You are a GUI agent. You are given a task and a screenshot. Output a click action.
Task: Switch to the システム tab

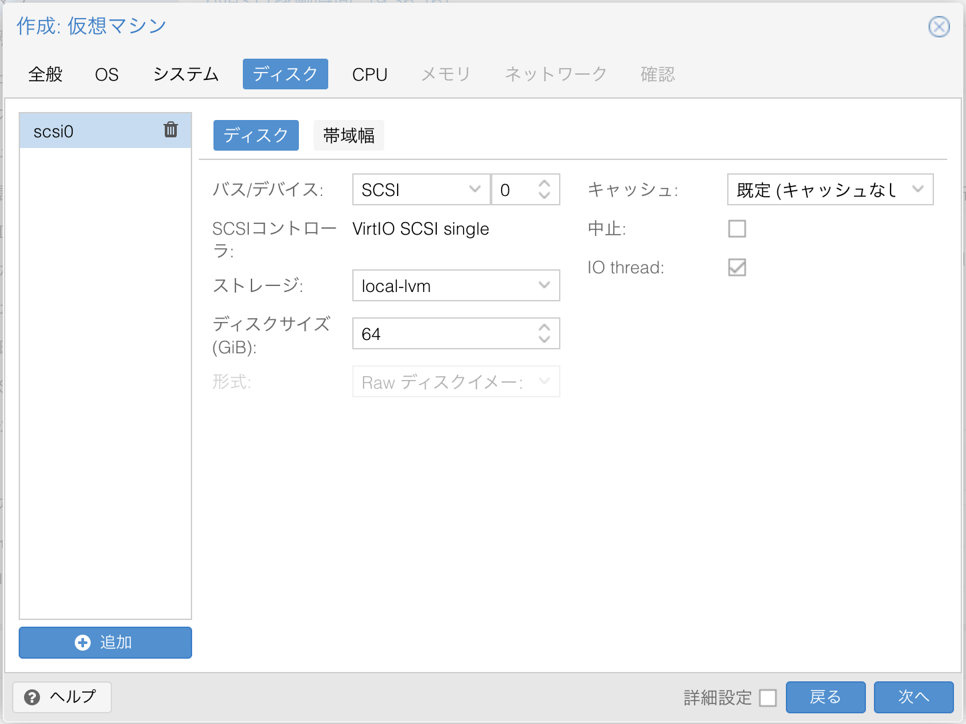click(186, 74)
